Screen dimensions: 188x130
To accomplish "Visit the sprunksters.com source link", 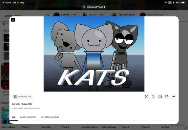I will [x=23, y=97].
